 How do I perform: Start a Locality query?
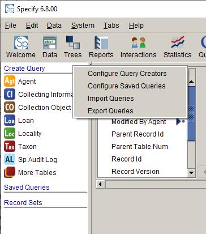click(29, 134)
